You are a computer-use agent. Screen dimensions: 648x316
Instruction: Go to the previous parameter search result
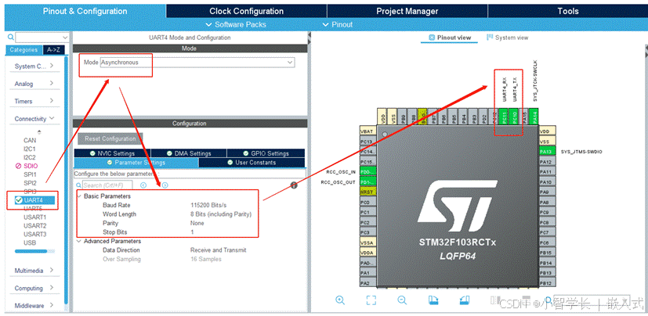pos(143,185)
